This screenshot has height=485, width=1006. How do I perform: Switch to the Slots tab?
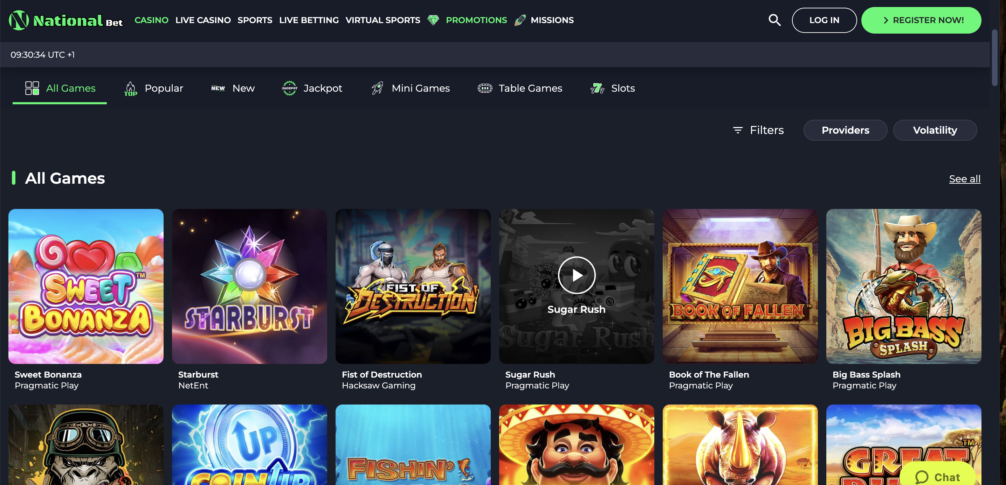pos(612,88)
